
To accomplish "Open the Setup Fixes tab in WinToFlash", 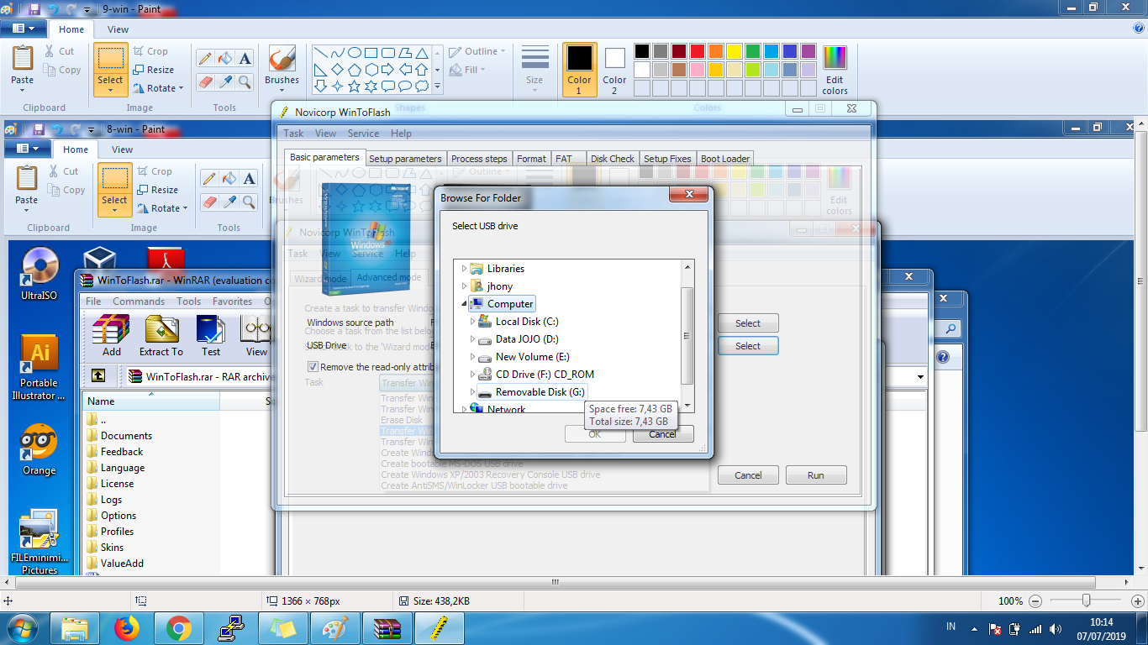I will [x=667, y=159].
